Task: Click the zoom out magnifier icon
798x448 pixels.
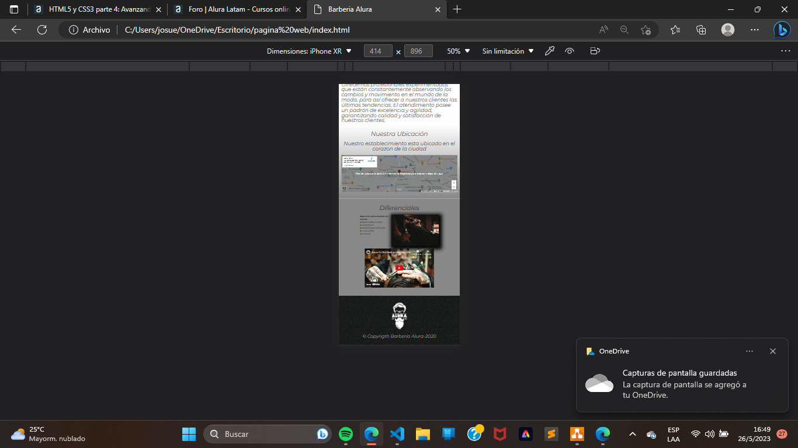Action: (x=624, y=30)
